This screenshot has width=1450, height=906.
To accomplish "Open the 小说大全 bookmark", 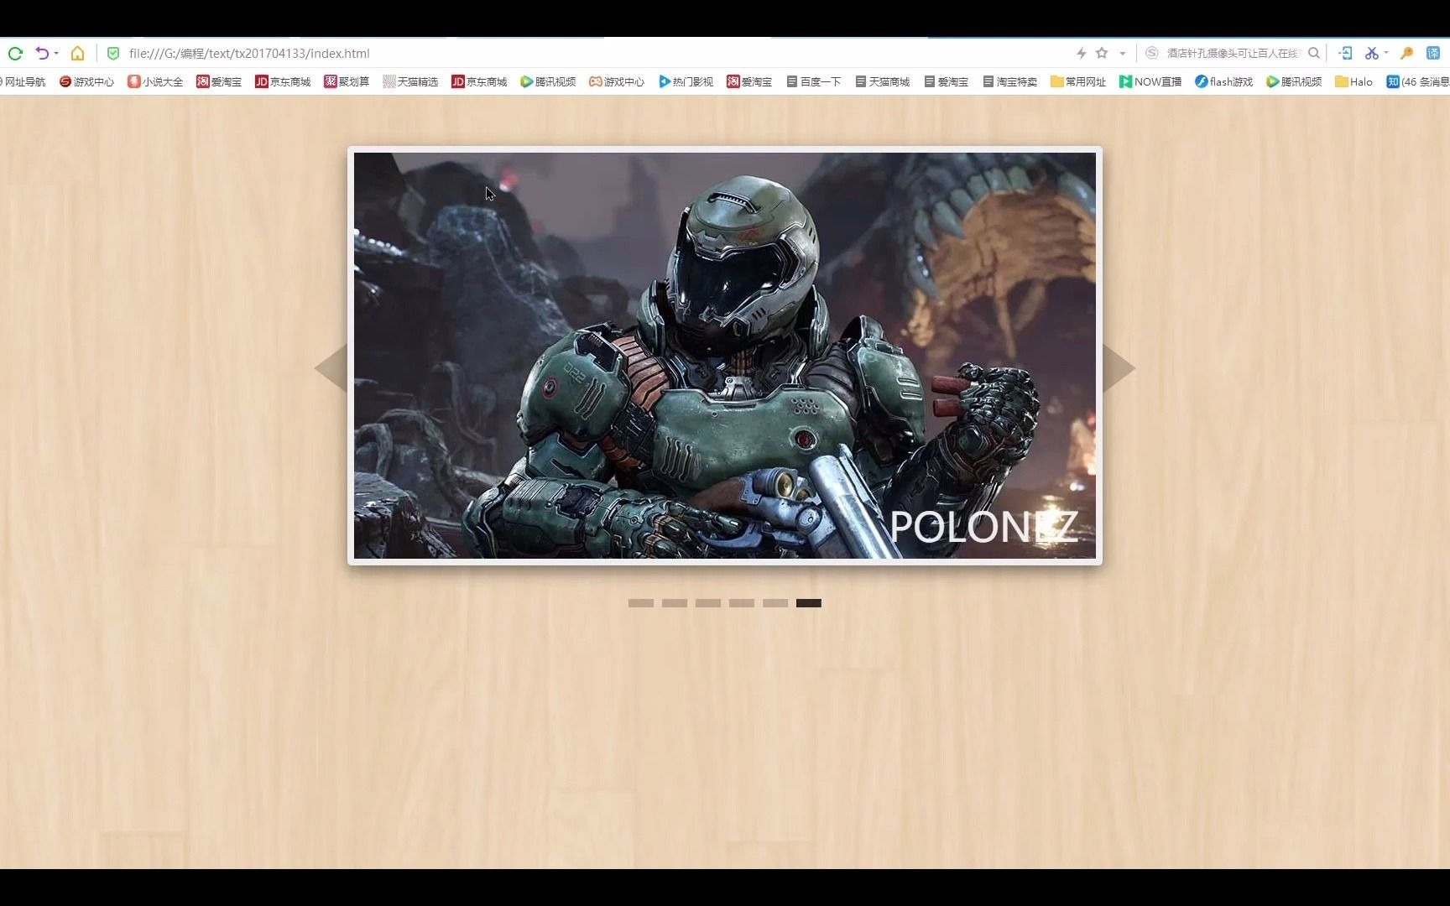I will (155, 82).
